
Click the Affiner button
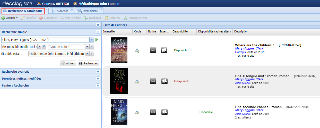tap(68, 63)
